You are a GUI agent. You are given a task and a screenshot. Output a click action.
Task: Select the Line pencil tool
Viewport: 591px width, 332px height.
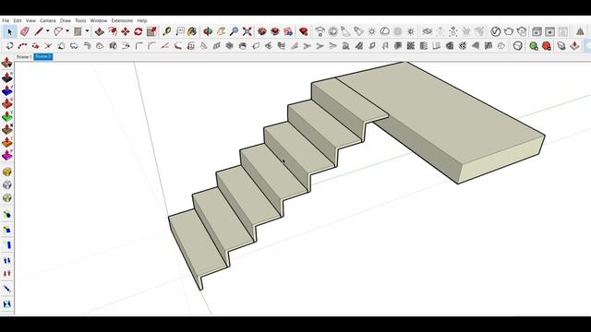click(39, 31)
